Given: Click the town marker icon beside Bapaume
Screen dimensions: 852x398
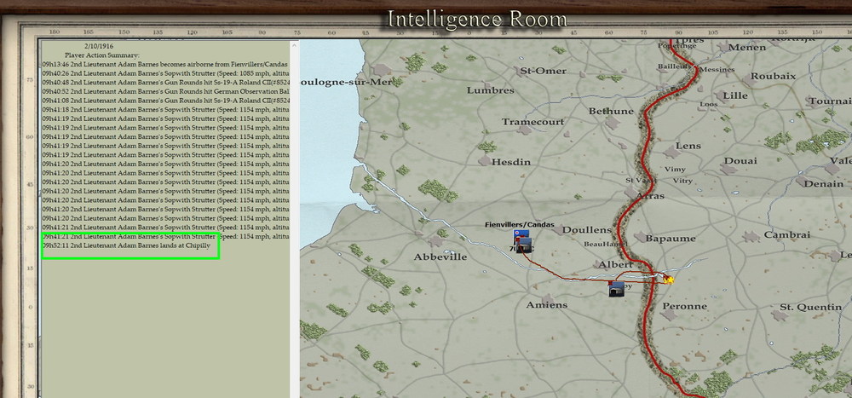Looking at the screenshot, I should 642,237.
